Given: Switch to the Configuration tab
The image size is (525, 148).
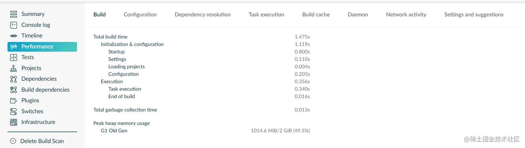Looking at the screenshot, I should point(140,14).
